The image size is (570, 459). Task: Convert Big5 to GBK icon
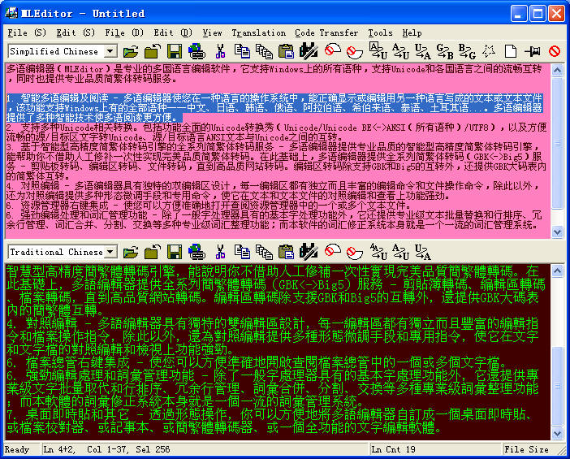point(467,51)
